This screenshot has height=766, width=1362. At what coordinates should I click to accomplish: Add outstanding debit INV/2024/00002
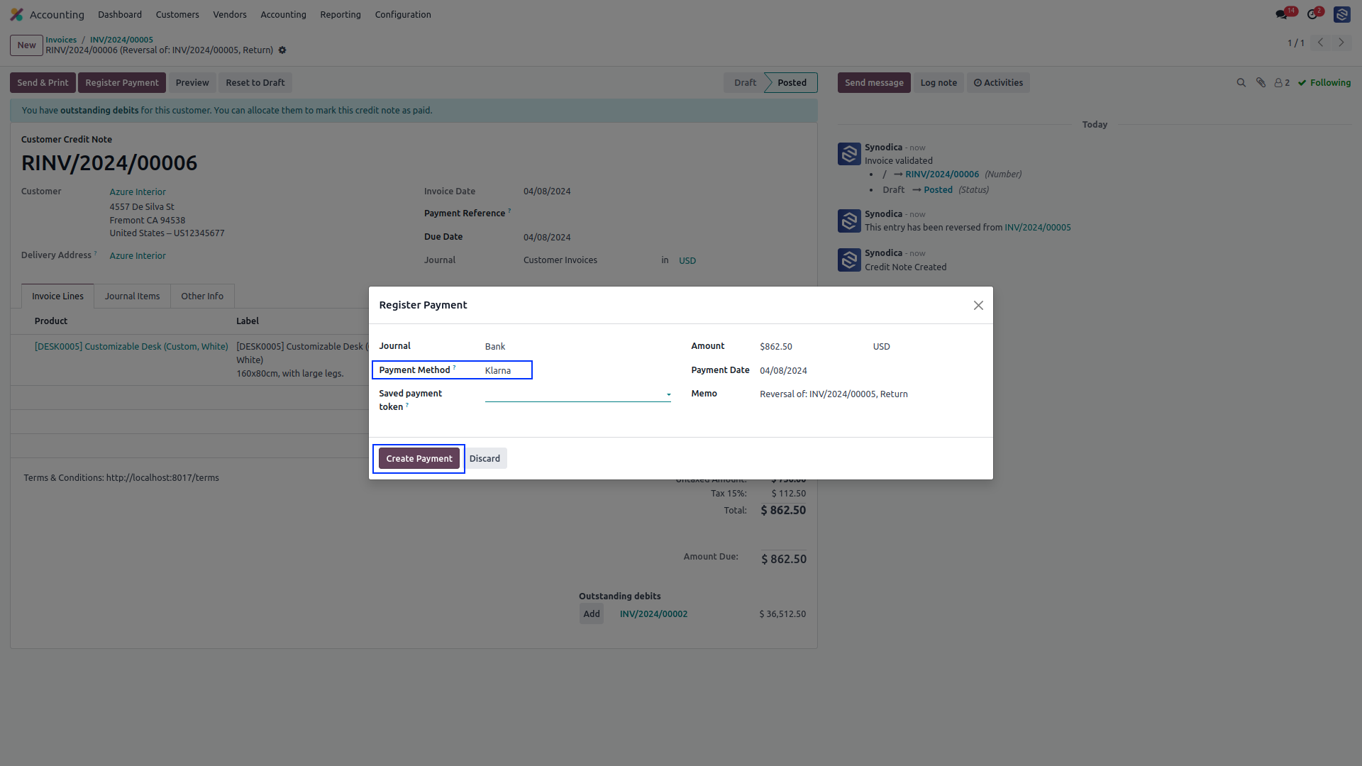pyautogui.click(x=592, y=614)
